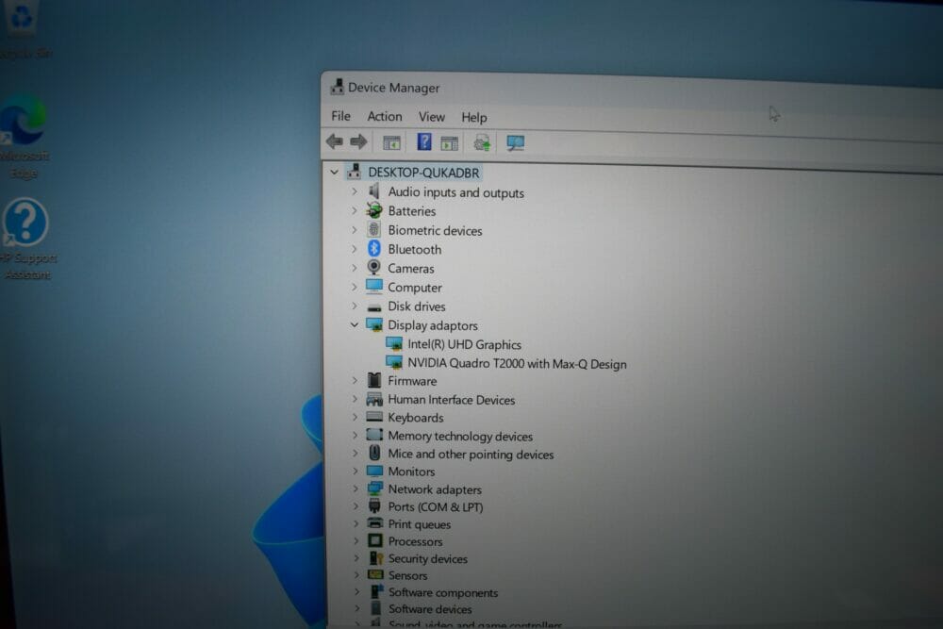Click the Processors chip icon
This screenshot has width=943, height=629.
375,540
